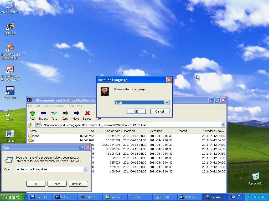This screenshot has height=201, width=269.
Task: Open the View menu in 7-Zip
Action: (46, 106)
